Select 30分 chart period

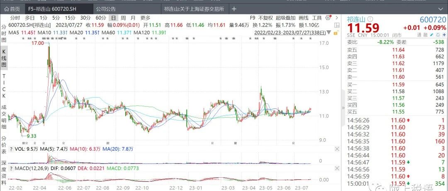85,18
